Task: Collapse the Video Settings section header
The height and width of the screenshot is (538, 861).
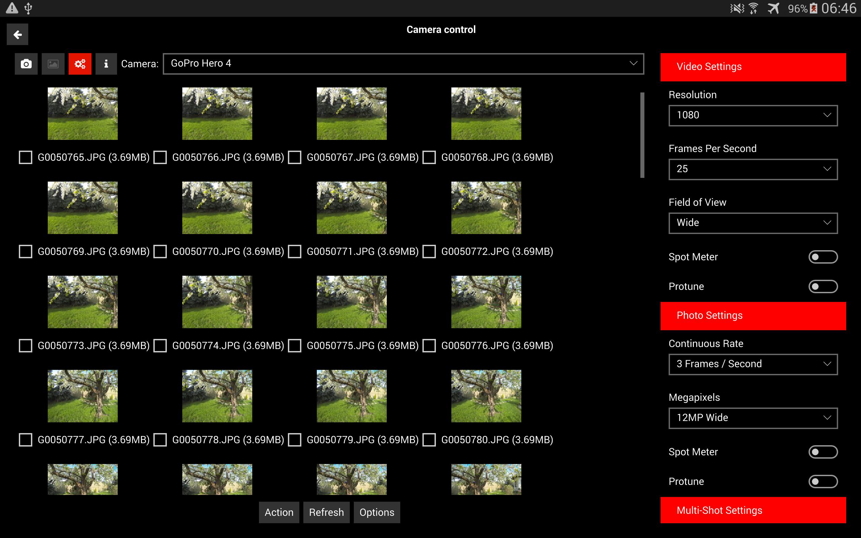Action: (753, 67)
